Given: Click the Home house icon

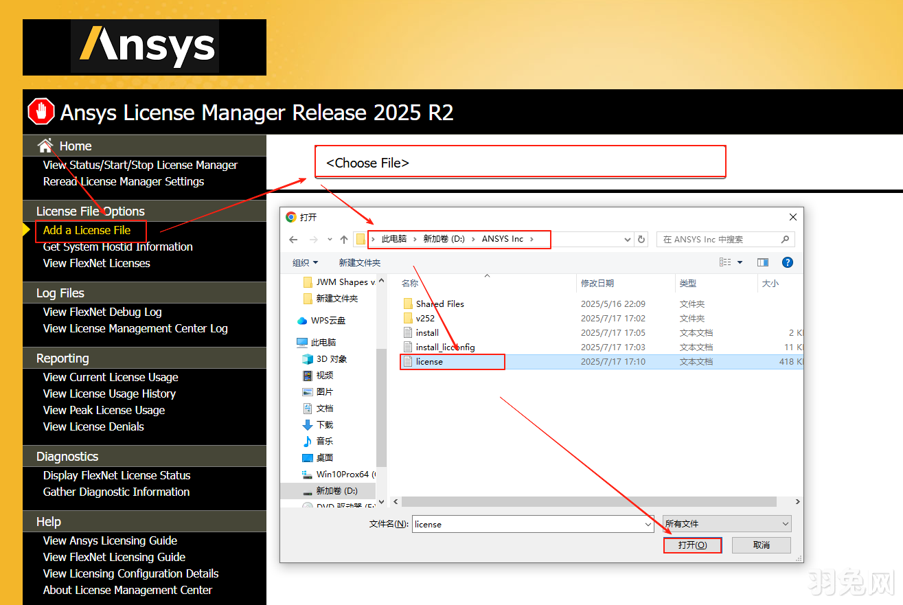Looking at the screenshot, I should (x=46, y=145).
